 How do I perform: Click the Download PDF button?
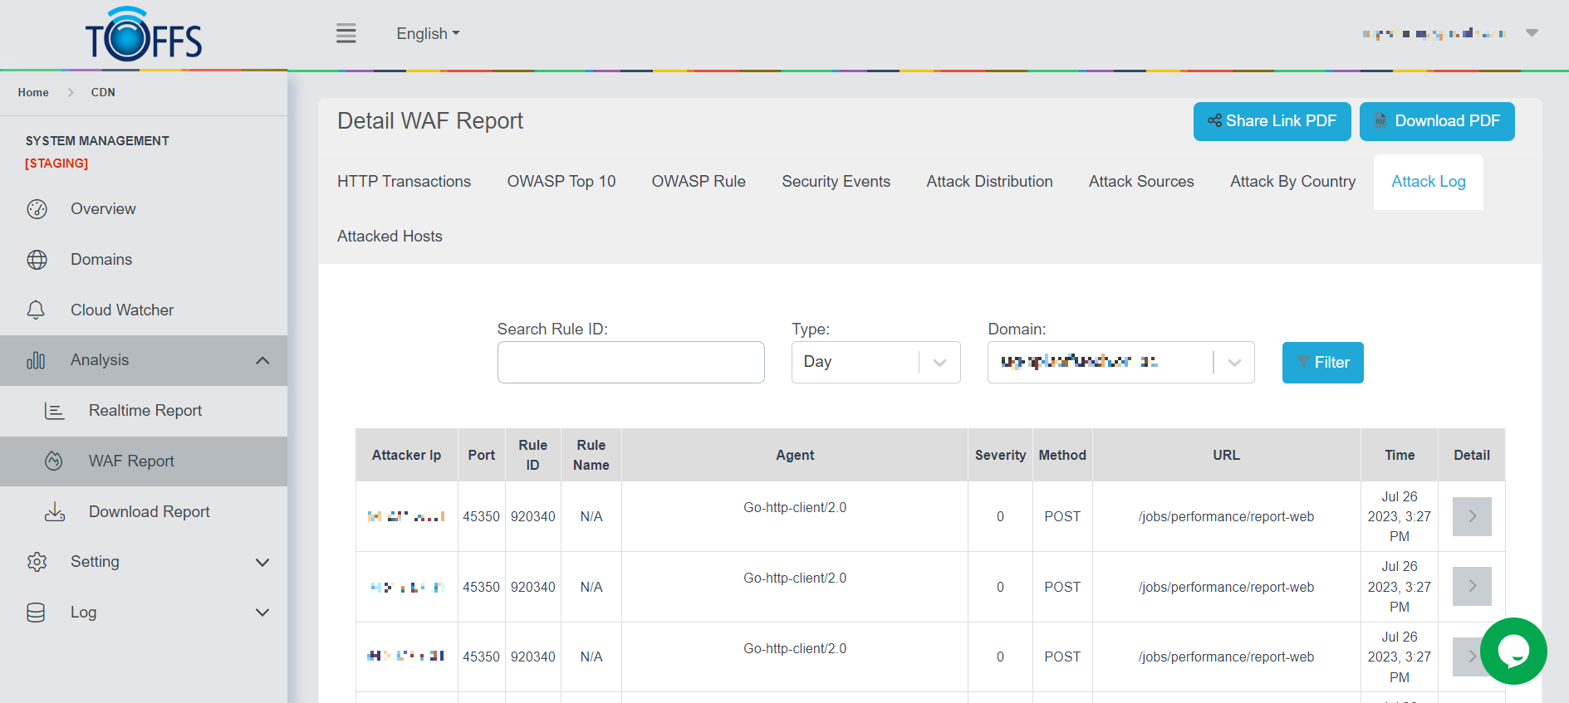click(1436, 121)
